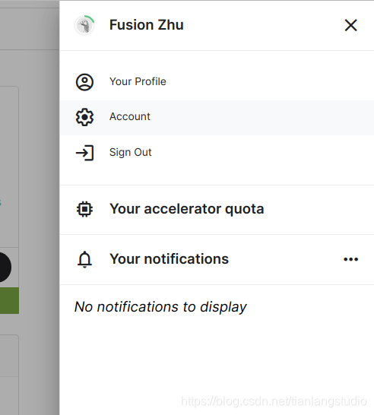
Task: Close the user side panel with X
Action: (351, 25)
